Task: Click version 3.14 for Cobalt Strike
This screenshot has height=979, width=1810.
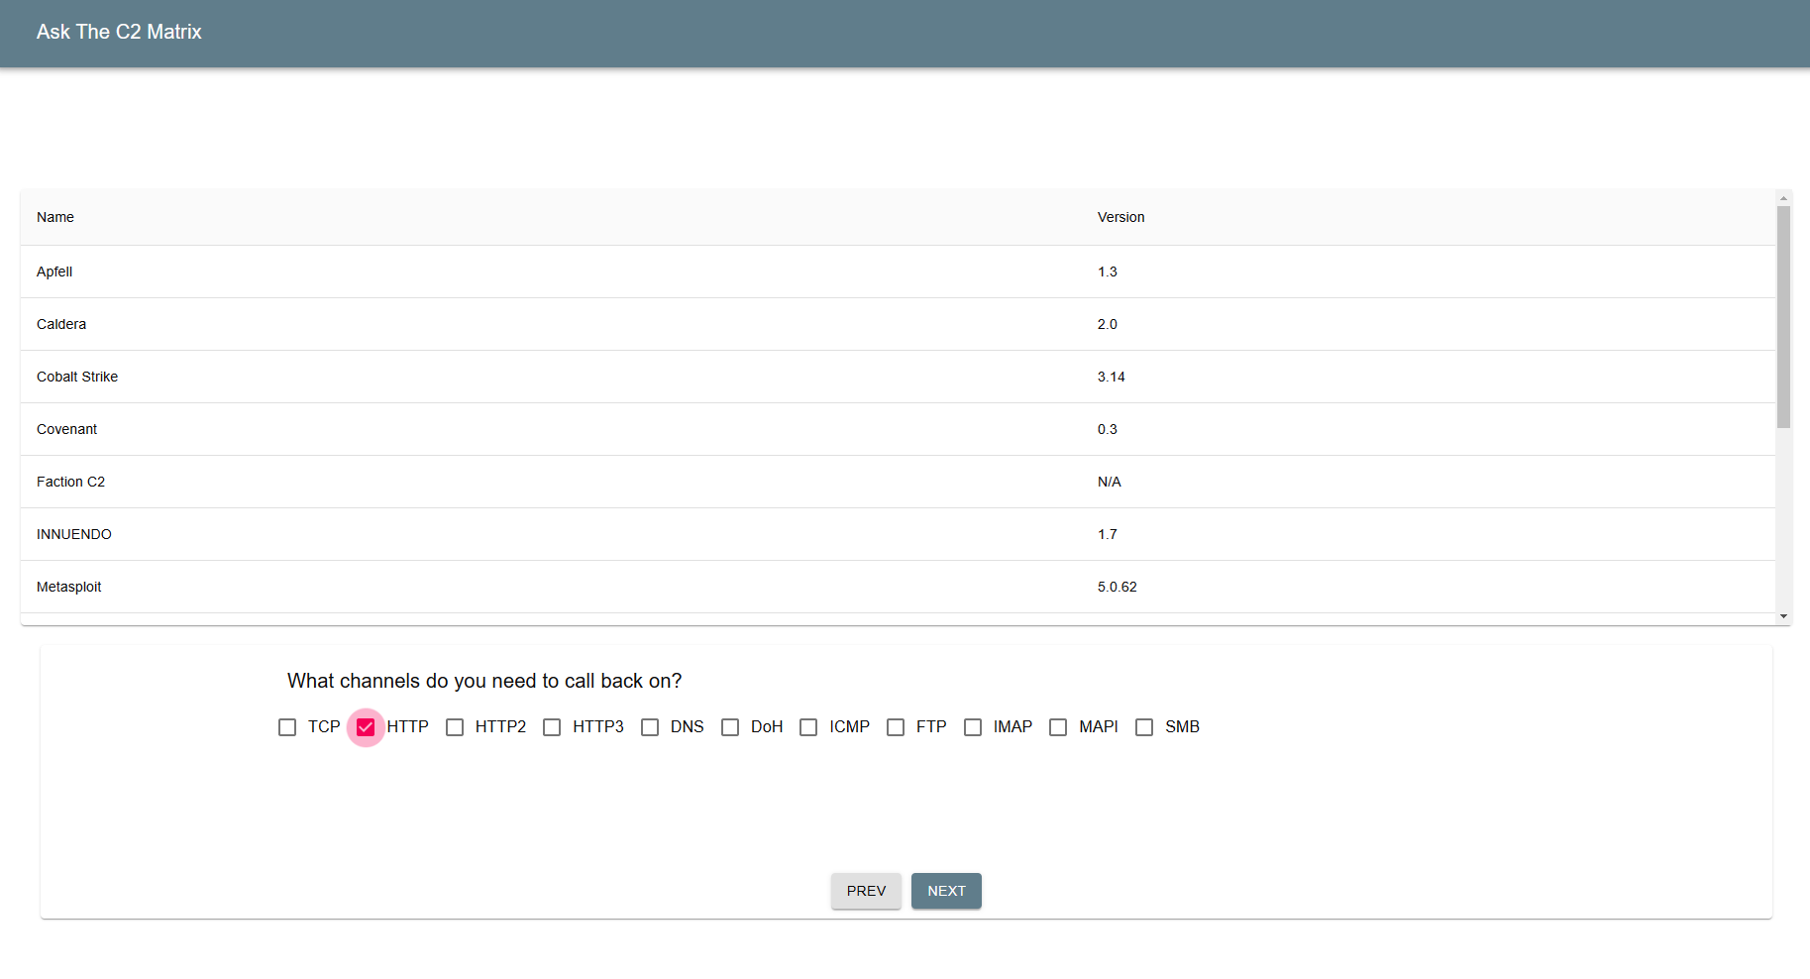Action: (1111, 377)
